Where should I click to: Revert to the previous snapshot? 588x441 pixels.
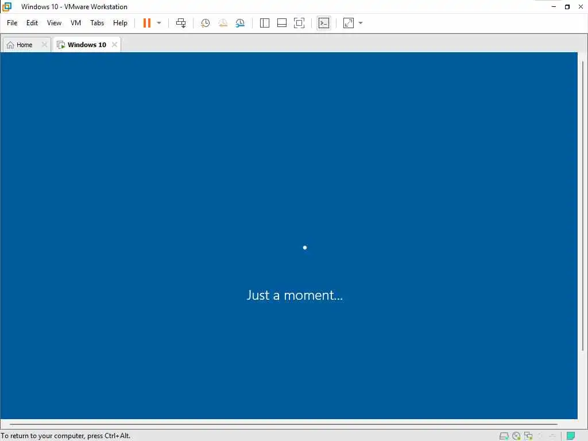pyautogui.click(x=223, y=23)
